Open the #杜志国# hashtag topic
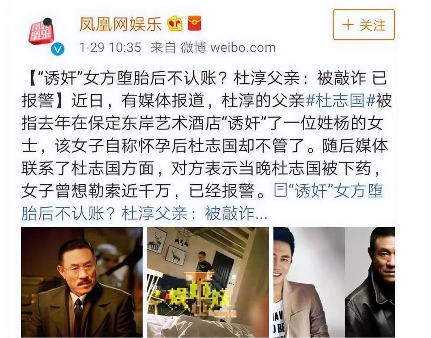431x338 pixels. (340, 101)
